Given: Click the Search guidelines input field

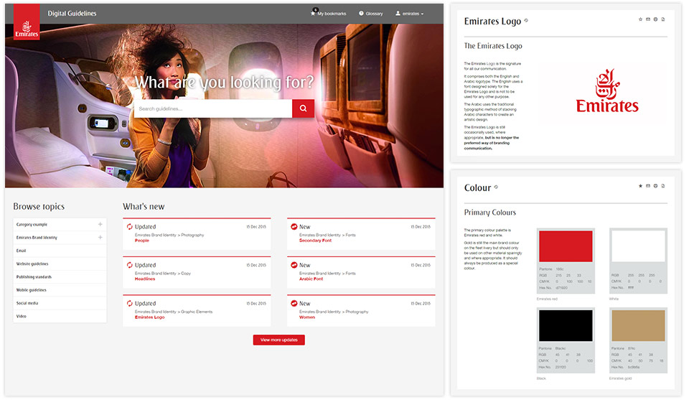Looking at the screenshot, I should coord(213,108).
